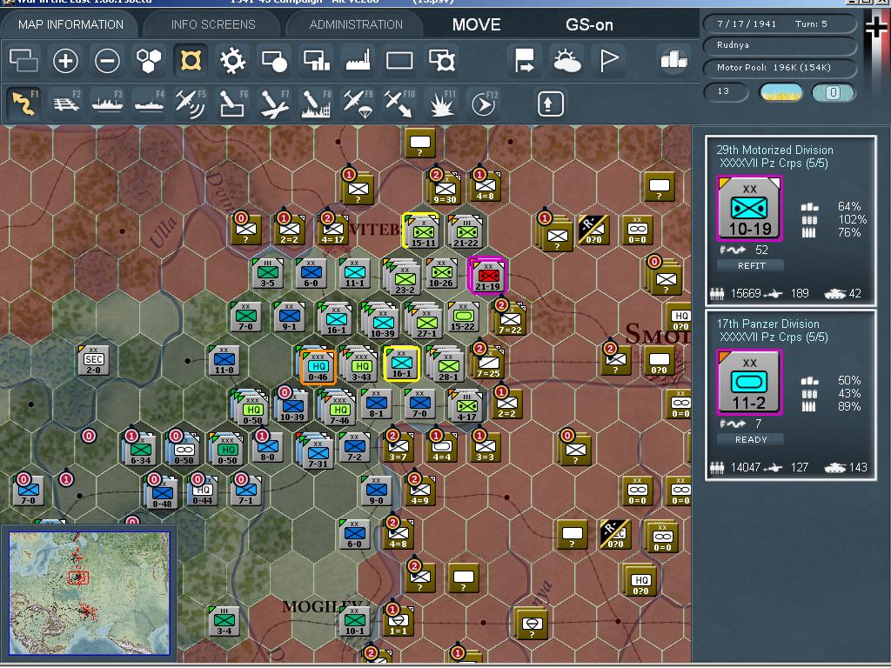Click the pill showing 0
The image size is (891, 668).
click(833, 92)
